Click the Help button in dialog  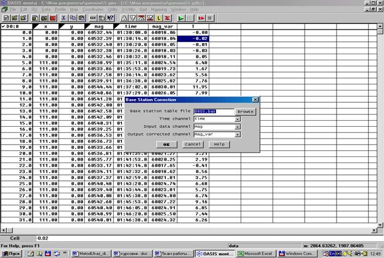pos(218,144)
